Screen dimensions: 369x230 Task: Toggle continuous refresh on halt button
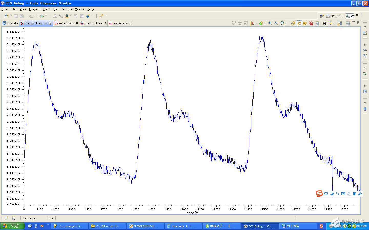click(x=299, y=23)
